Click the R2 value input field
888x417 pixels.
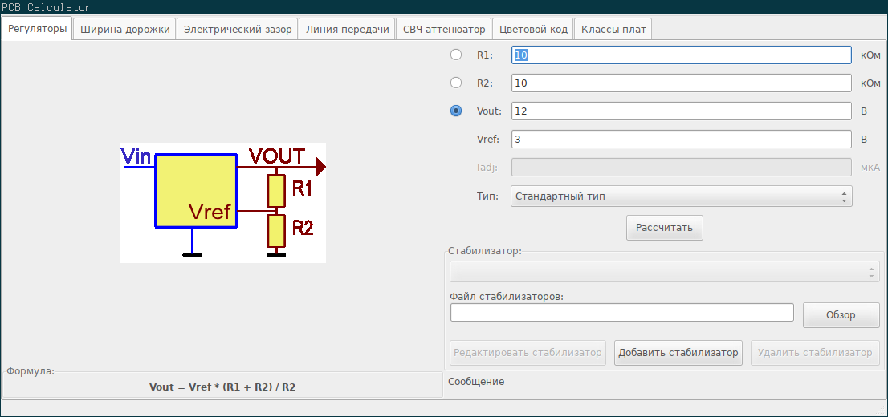681,83
